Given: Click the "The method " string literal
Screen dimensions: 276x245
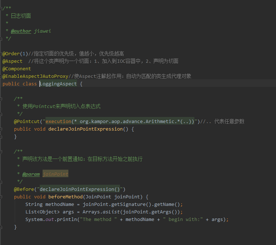Looking at the screenshot, I should click(x=98, y=220).
